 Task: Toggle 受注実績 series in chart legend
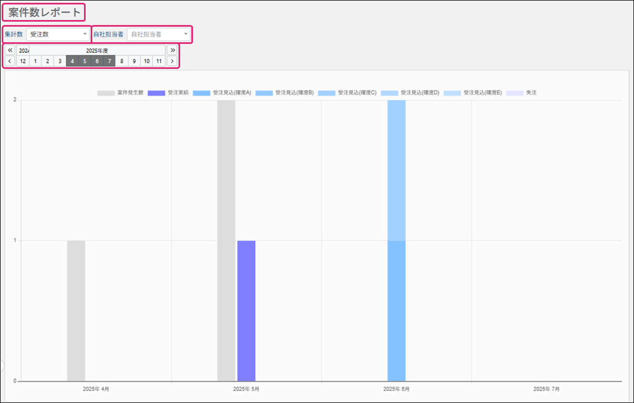click(x=168, y=93)
